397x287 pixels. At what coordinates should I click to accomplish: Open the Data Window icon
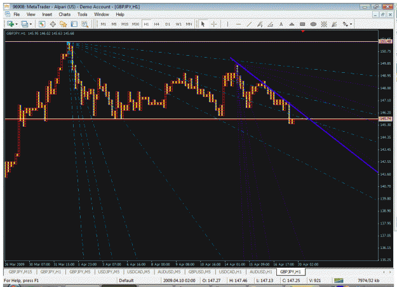(x=53, y=24)
